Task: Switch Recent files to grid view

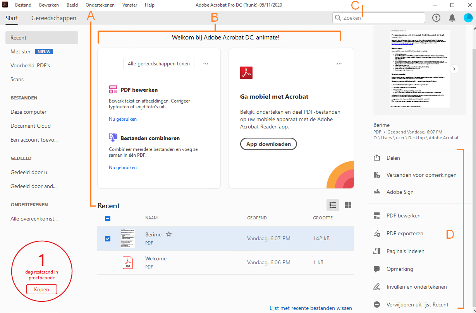Action: (x=348, y=205)
